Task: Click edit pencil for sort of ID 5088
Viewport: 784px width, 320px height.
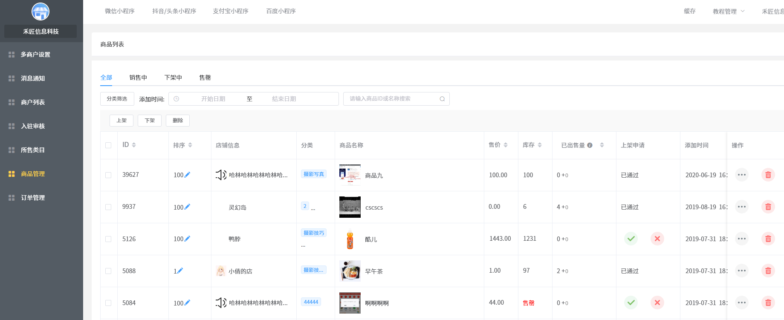Action: pos(180,271)
